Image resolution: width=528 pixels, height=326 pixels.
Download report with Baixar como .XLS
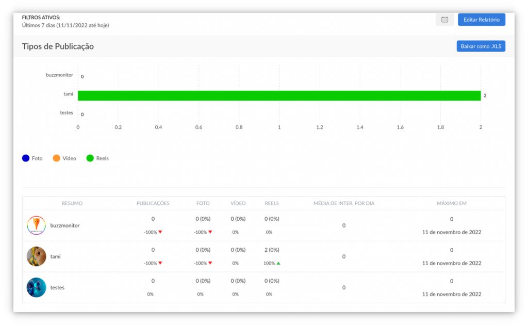[481, 46]
